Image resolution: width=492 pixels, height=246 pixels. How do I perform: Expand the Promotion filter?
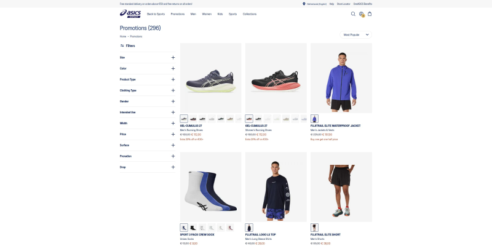click(x=148, y=156)
